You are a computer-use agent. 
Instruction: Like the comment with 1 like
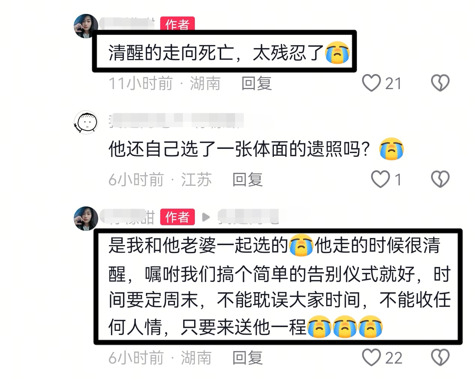pyautogui.click(x=380, y=179)
